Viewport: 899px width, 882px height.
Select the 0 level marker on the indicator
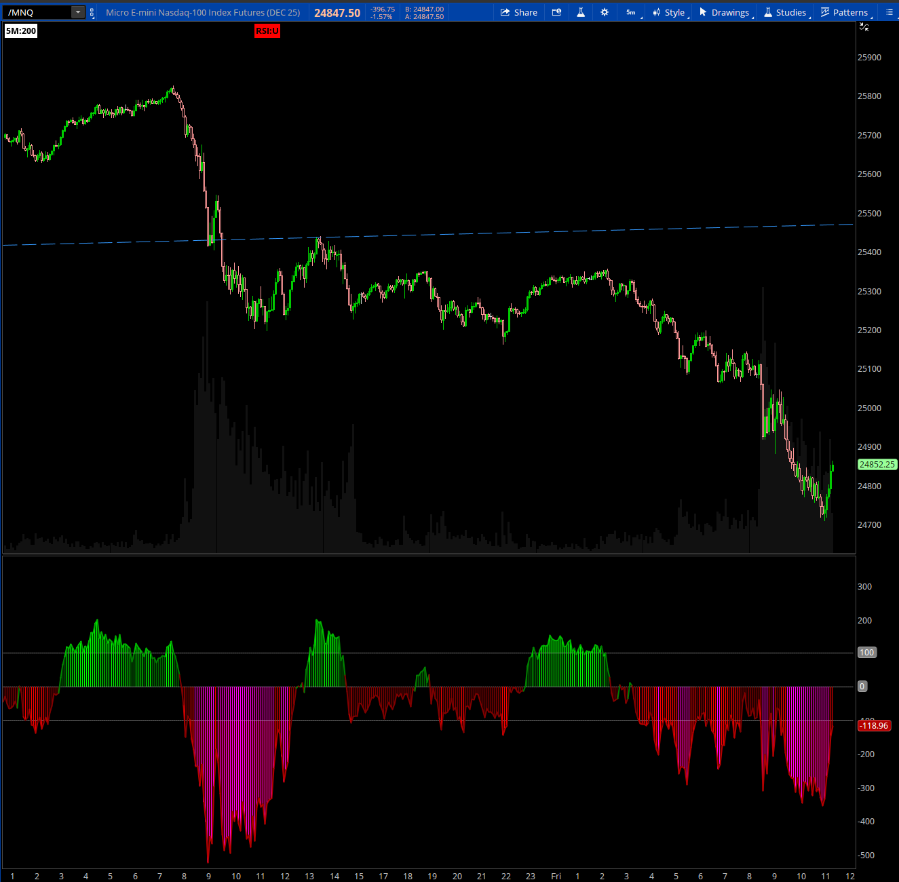(x=862, y=687)
